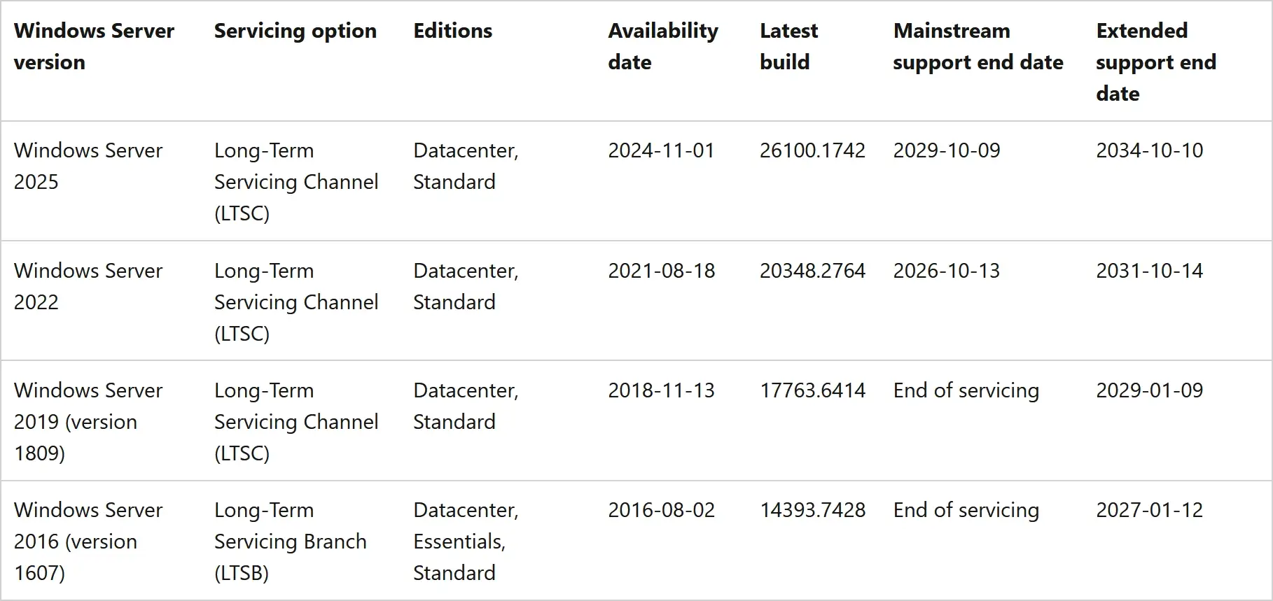
Task: Click Long-Term Servicing Branch (LTSB) cell
Action: point(290,541)
